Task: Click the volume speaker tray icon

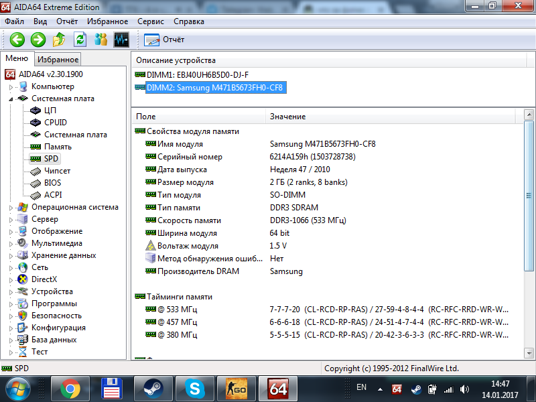Action: [x=464, y=389]
